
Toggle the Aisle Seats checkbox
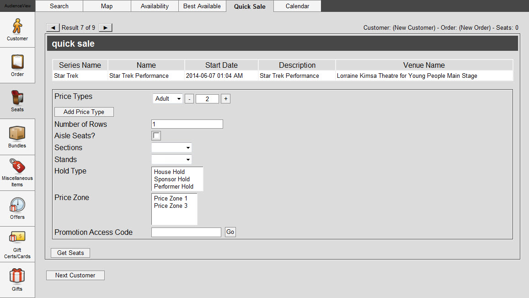(156, 136)
